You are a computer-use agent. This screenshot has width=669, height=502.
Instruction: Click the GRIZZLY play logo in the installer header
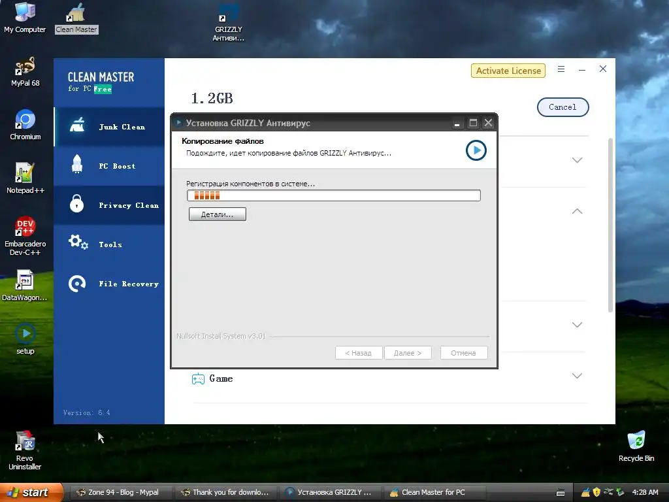click(x=476, y=150)
